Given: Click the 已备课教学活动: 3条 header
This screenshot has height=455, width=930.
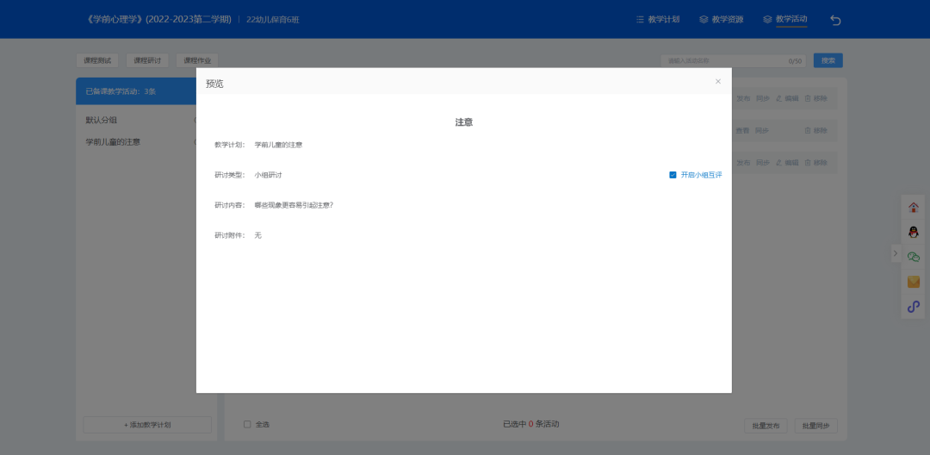Looking at the screenshot, I should coord(121,91).
